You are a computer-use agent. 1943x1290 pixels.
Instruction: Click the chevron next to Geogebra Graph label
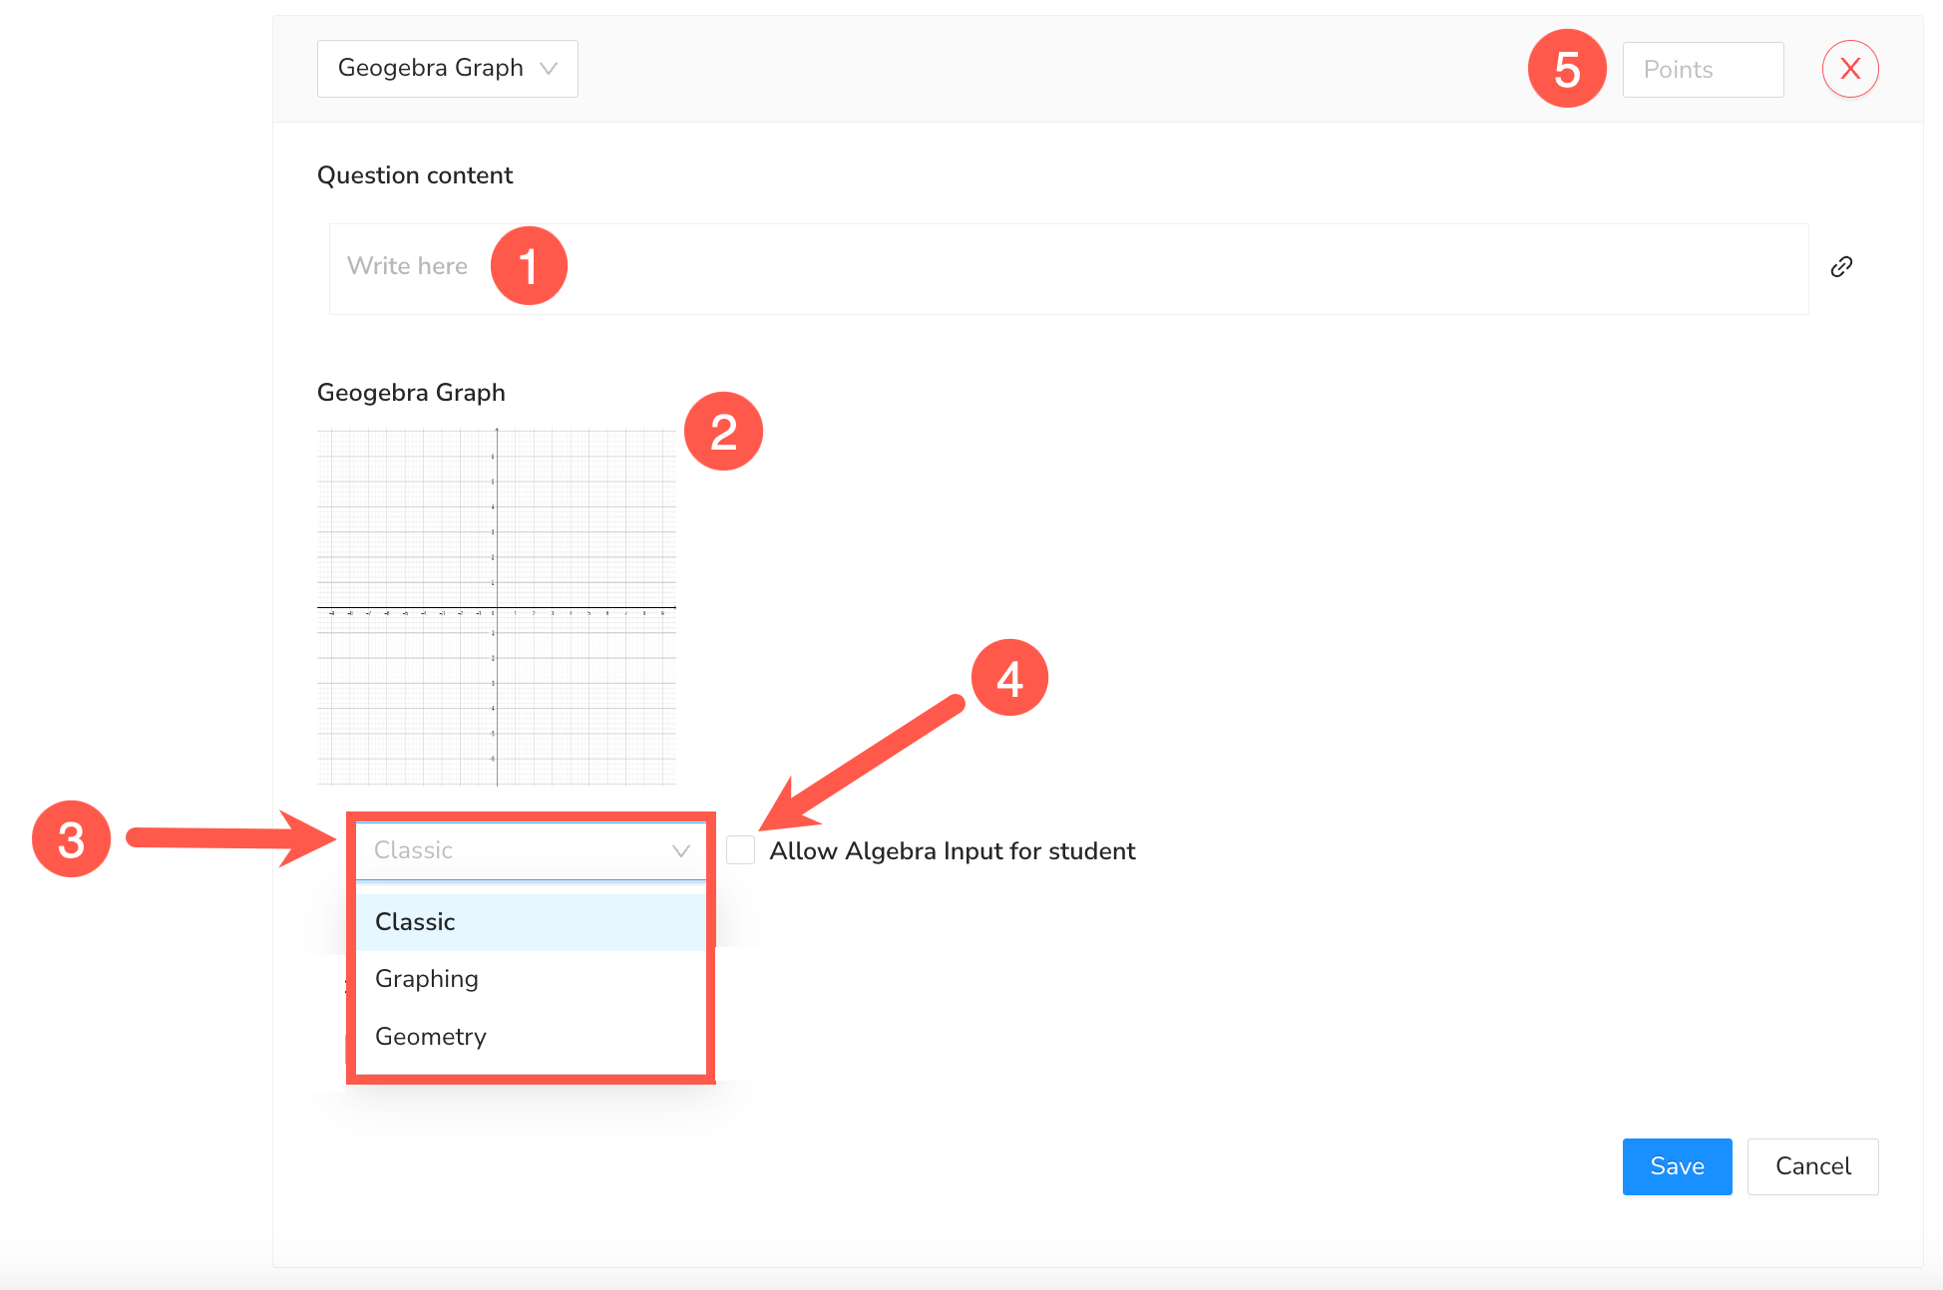550,68
